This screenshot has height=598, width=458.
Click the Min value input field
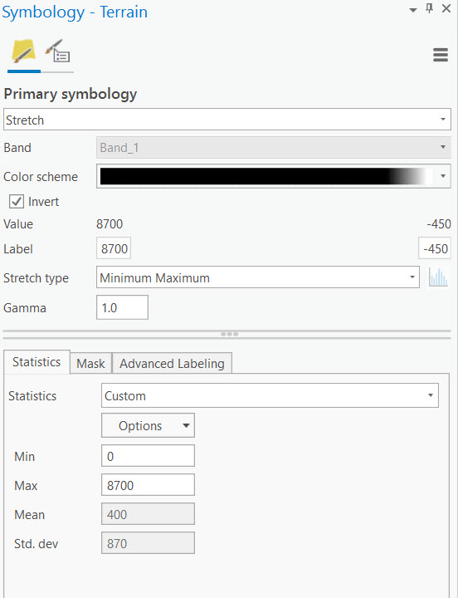148,456
